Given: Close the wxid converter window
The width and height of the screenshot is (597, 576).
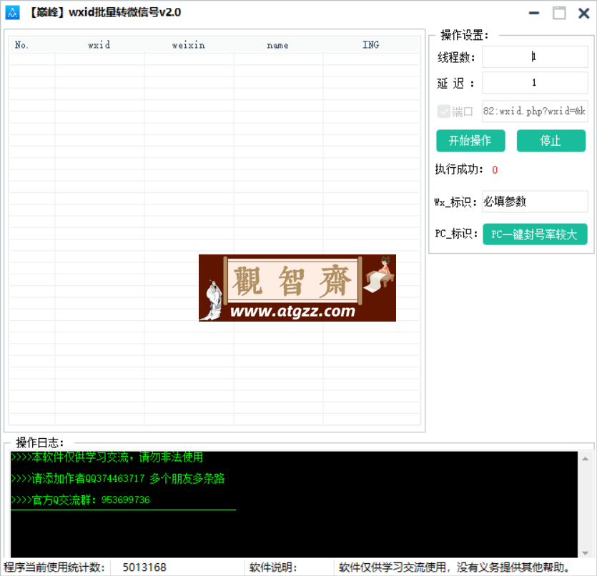Looking at the screenshot, I should point(583,13).
